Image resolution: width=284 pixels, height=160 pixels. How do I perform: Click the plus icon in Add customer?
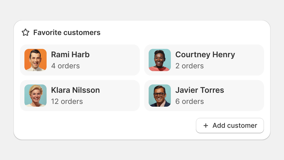coord(206,126)
